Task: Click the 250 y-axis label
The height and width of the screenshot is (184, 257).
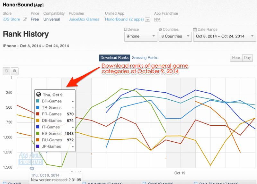Action: click(9, 93)
